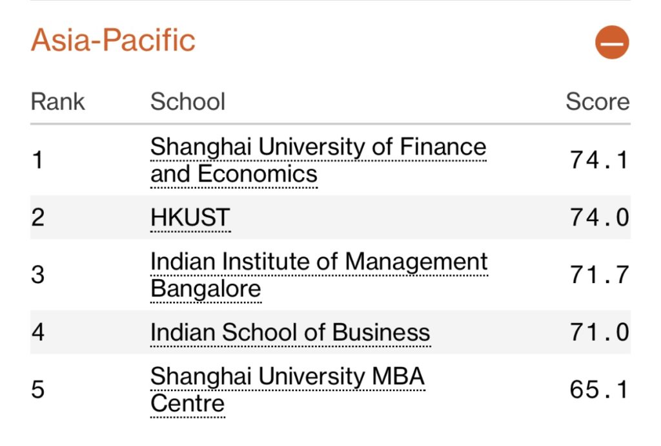Open Shanghai University of Finance and Economics link
Image resolution: width=661 pixels, height=446 pixels.
(318, 160)
